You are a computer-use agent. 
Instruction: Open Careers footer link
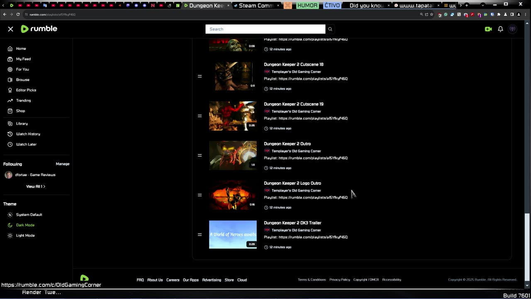coord(173,280)
